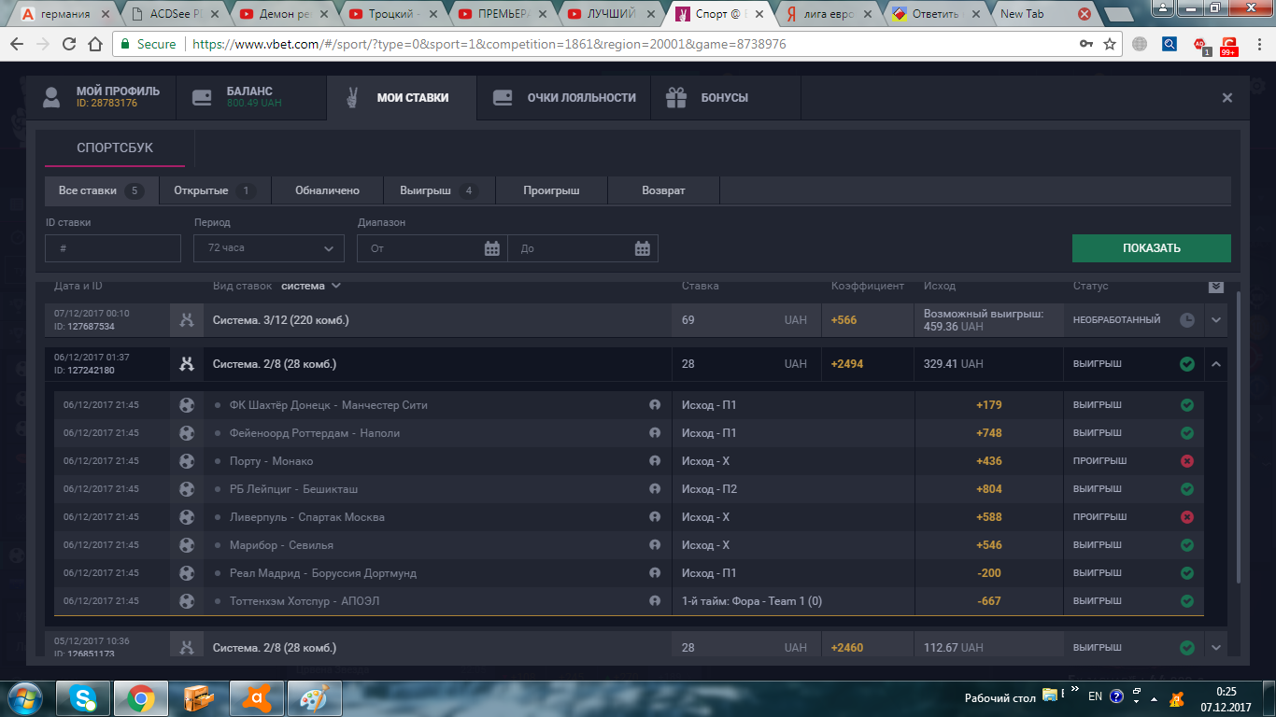Filter by Обналичено bets
The width and height of the screenshot is (1276, 717).
point(327,190)
